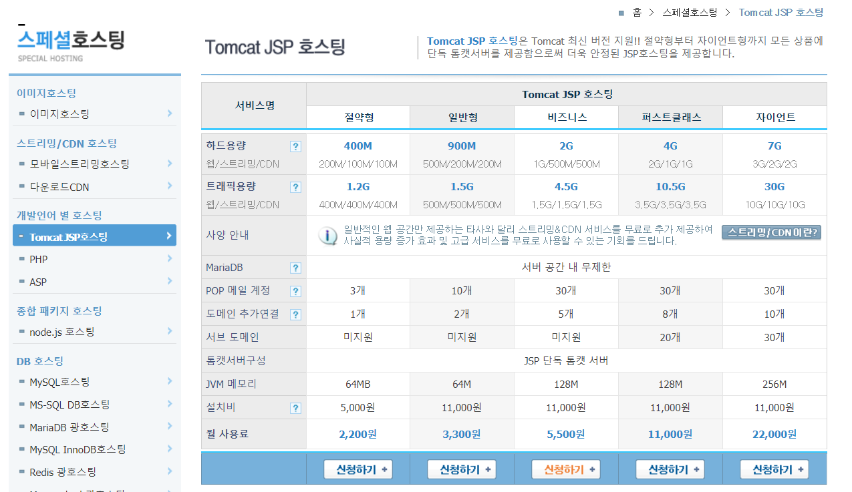Click arrow next to 모바일스트리밍호스팅
Screen dimensions: 852x492
point(170,164)
